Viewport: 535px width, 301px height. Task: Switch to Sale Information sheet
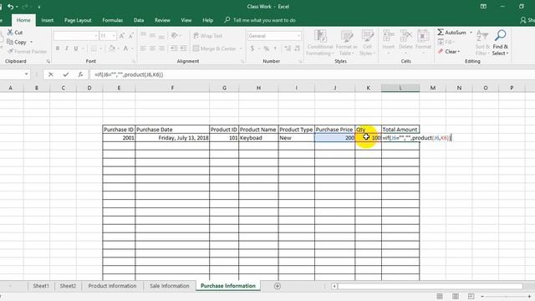(x=169, y=286)
